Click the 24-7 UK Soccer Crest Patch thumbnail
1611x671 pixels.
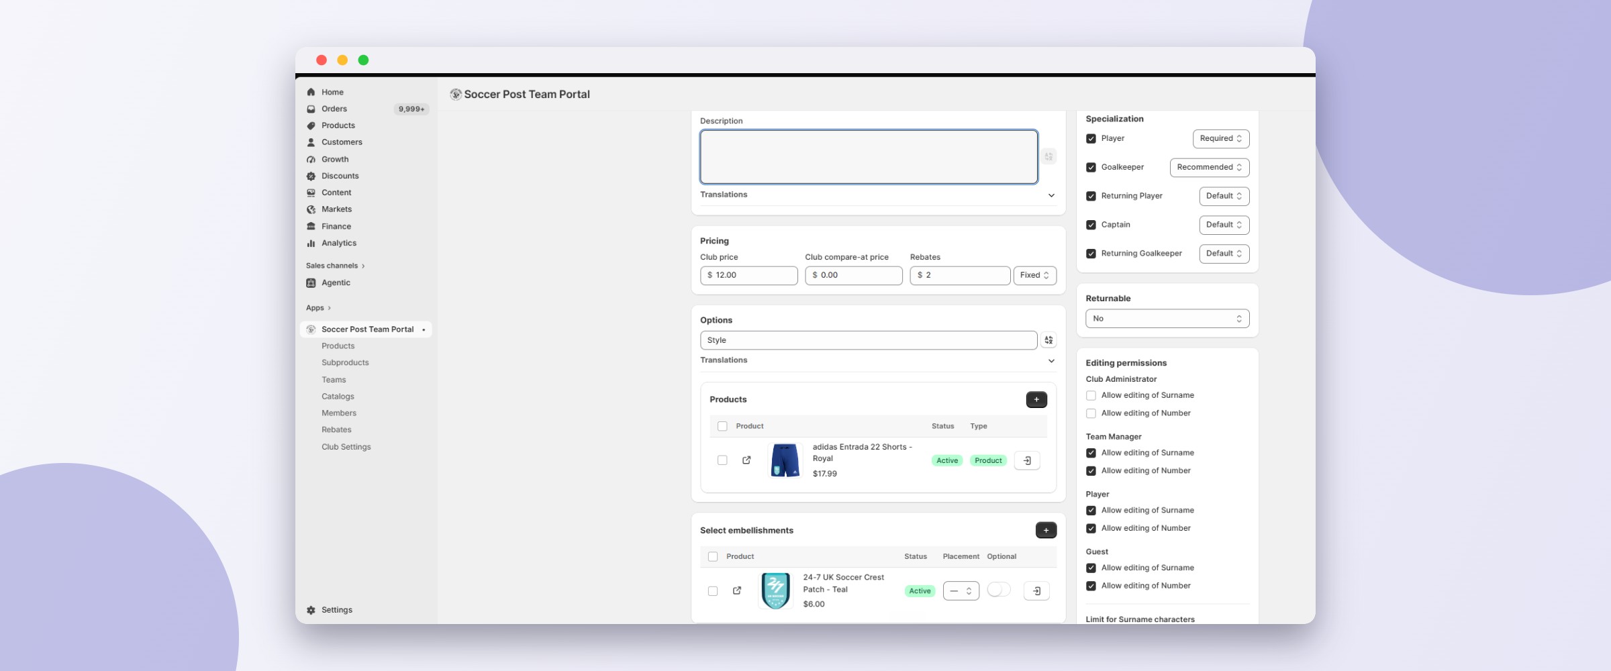(x=775, y=590)
